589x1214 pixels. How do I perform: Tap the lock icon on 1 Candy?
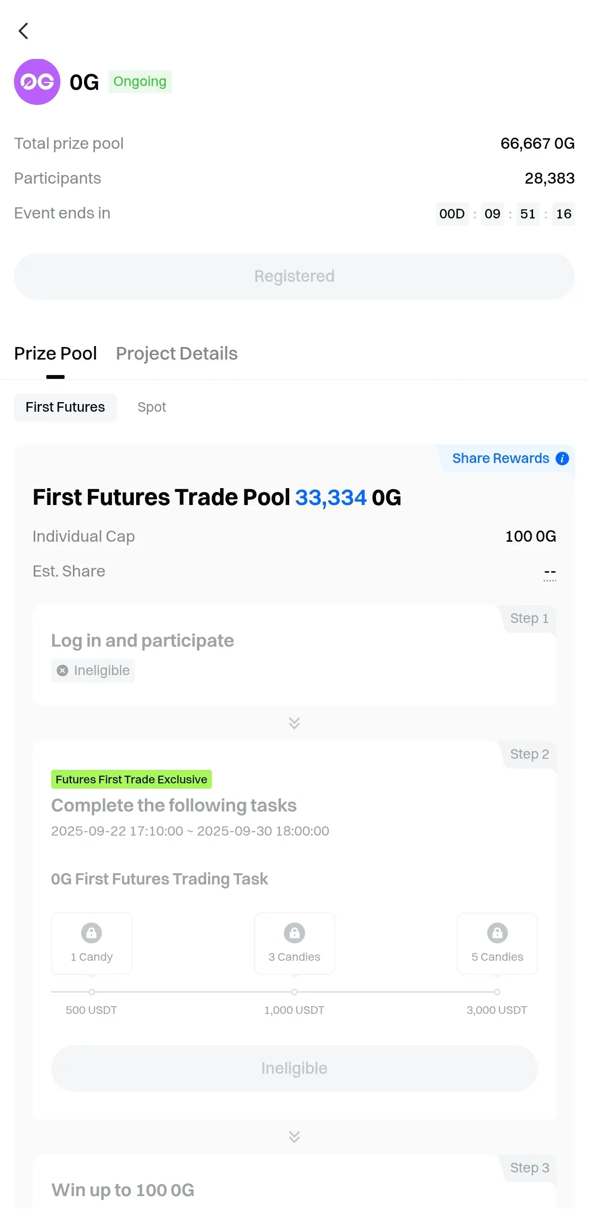point(91,933)
